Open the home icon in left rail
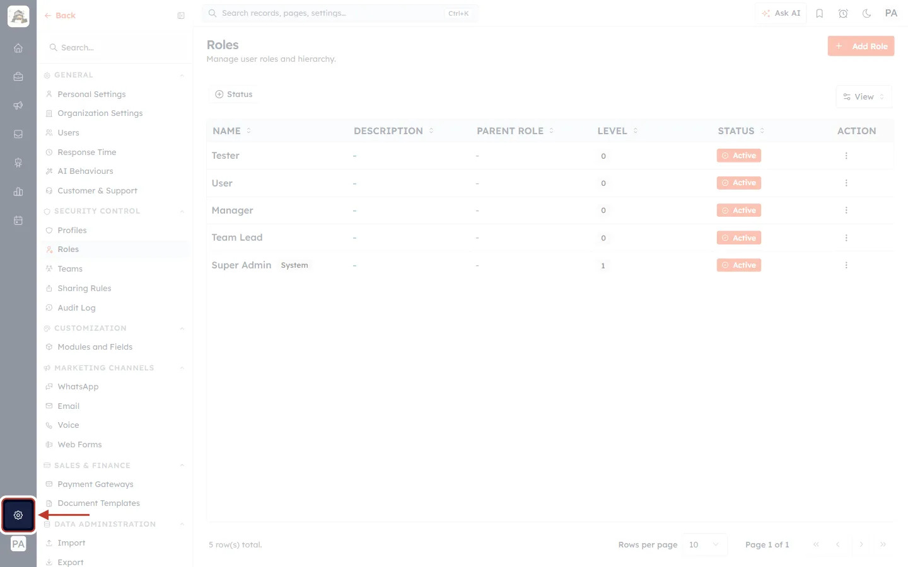Image resolution: width=908 pixels, height=567 pixels. (x=18, y=48)
